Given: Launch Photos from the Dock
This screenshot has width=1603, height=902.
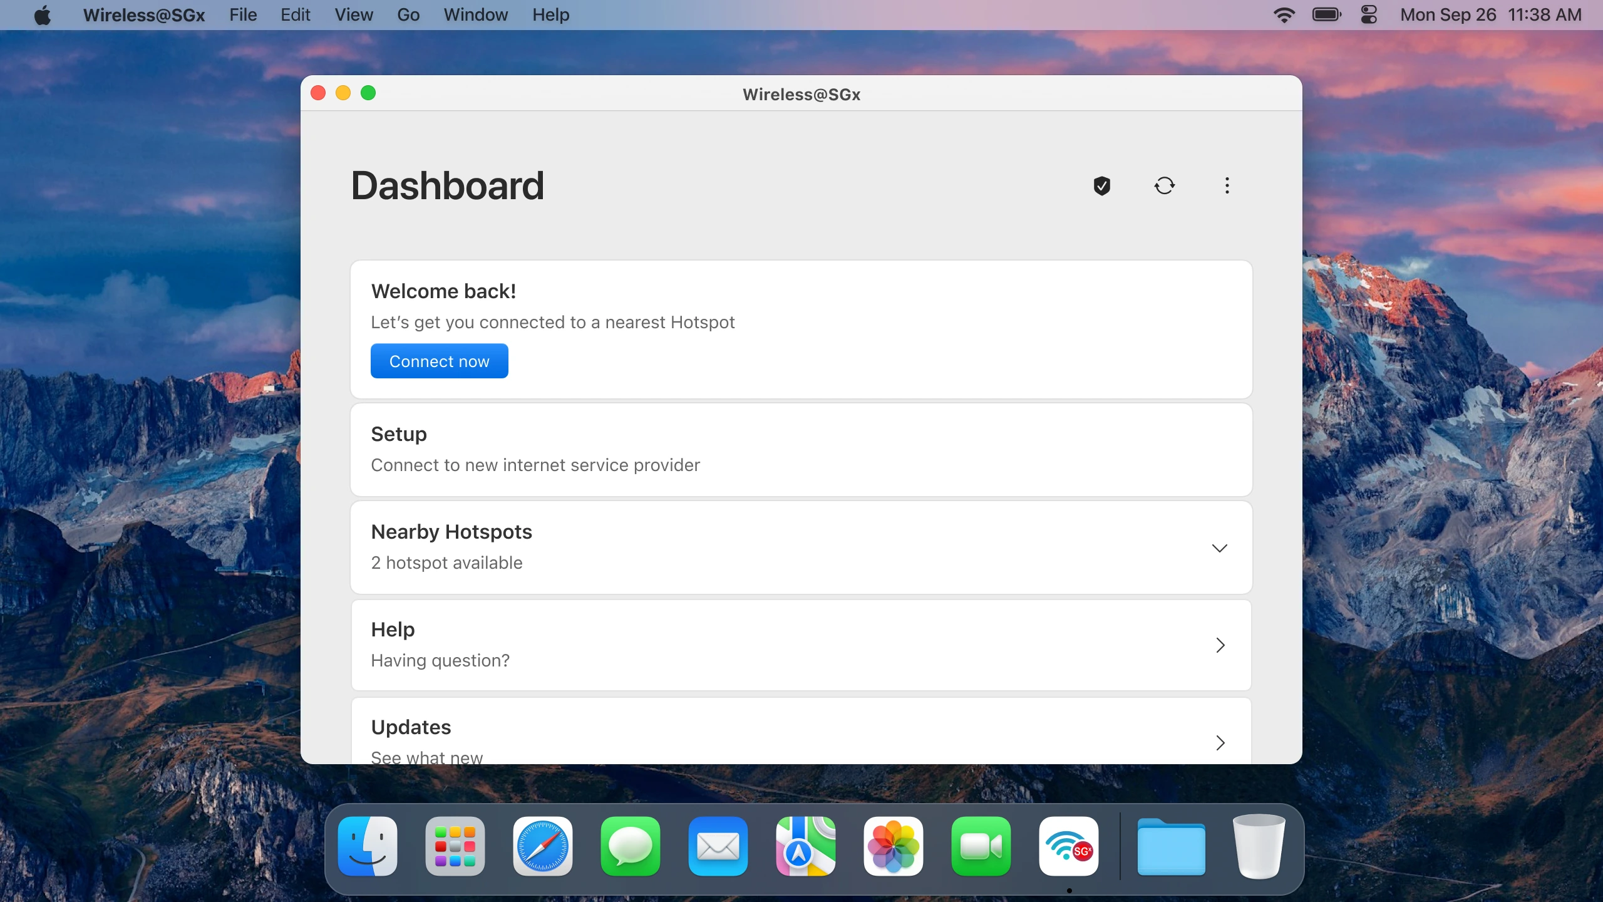Looking at the screenshot, I should [893, 846].
